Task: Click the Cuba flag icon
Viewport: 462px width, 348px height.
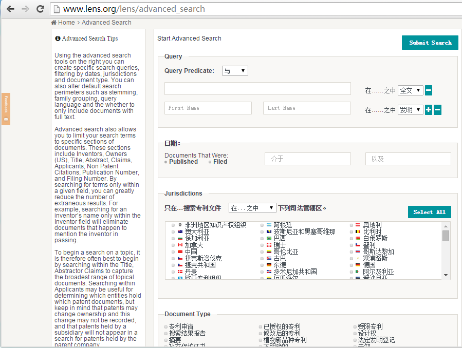Action: (x=269, y=258)
